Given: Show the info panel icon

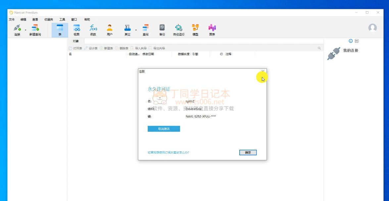Looking at the screenshot, I should click(351, 41).
